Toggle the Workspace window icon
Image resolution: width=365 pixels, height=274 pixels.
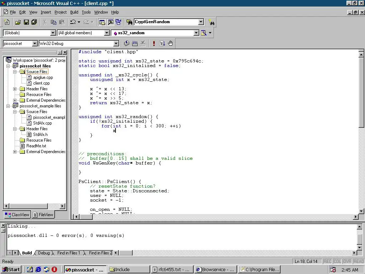pyautogui.click(x=102, y=22)
